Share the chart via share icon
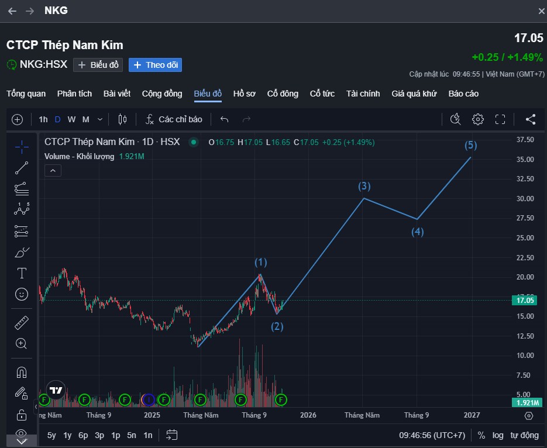 (531, 119)
